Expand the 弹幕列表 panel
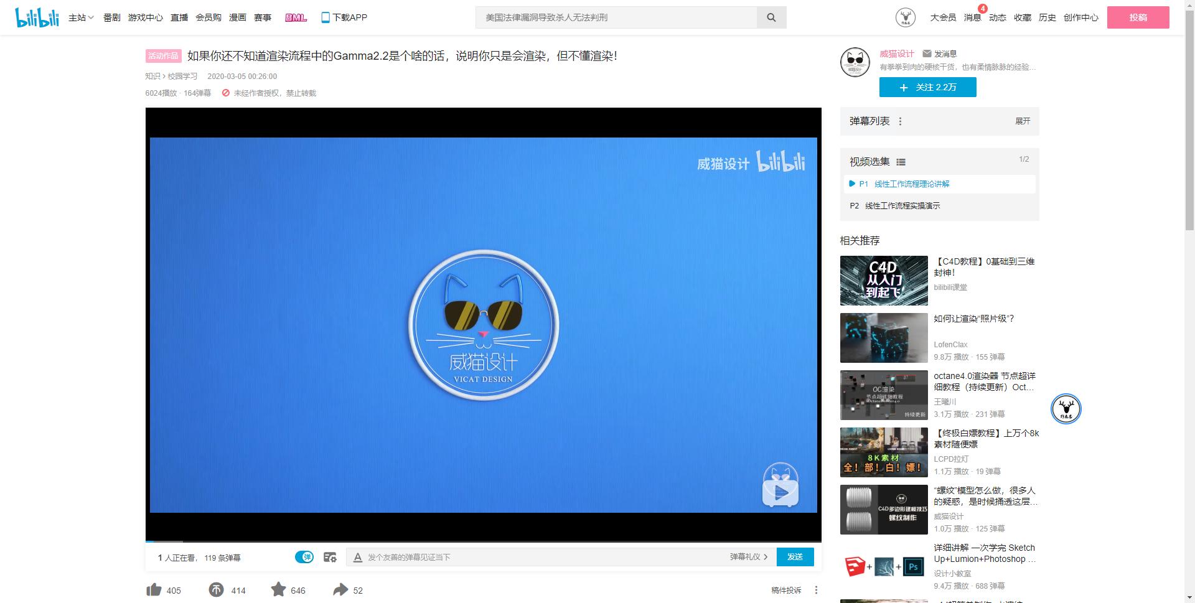1195x603 pixels. click(1023, 121)
